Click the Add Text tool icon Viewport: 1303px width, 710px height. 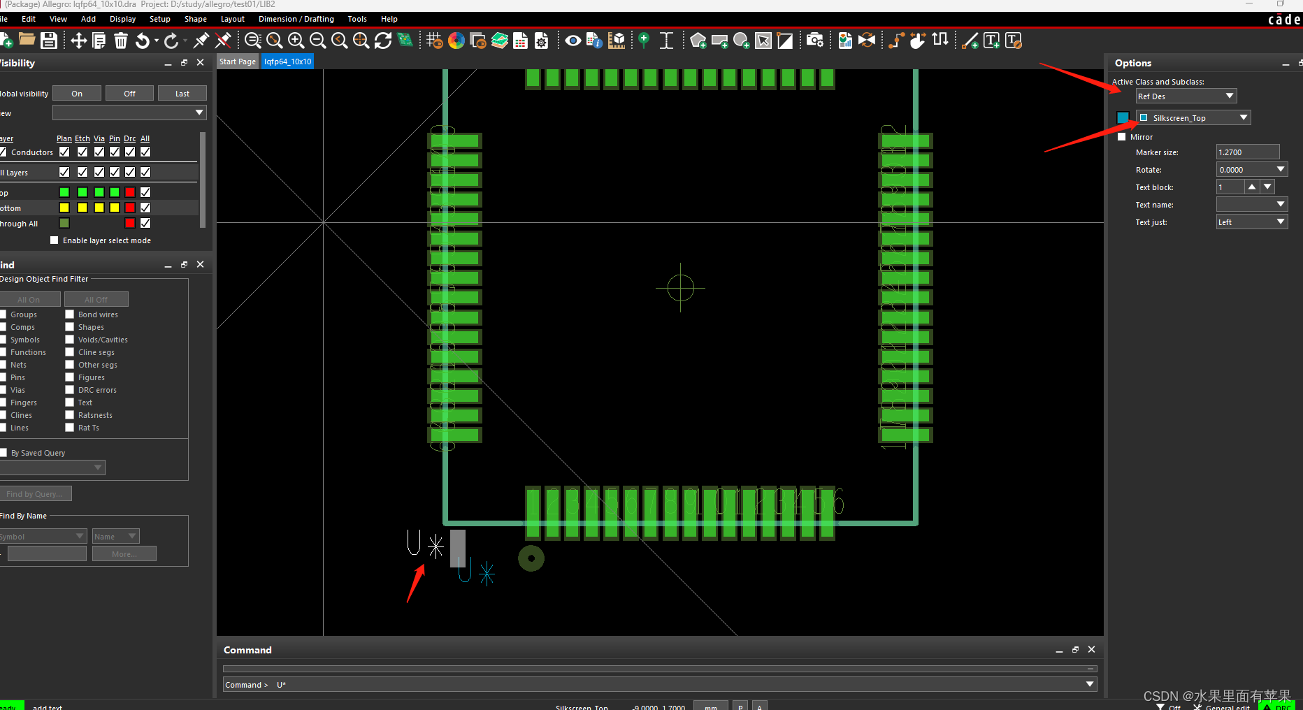pos(991,41)
